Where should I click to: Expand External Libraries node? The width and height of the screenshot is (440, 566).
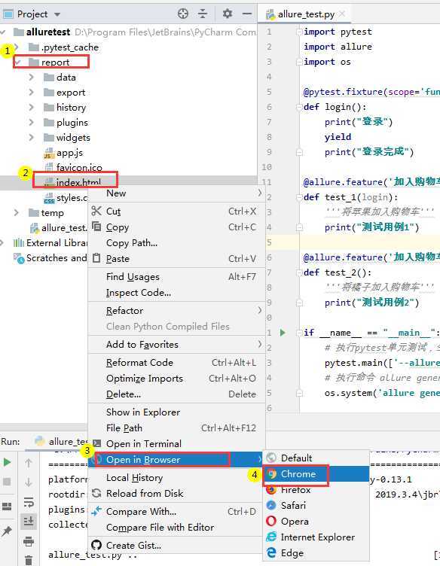[x=2, y=243]
